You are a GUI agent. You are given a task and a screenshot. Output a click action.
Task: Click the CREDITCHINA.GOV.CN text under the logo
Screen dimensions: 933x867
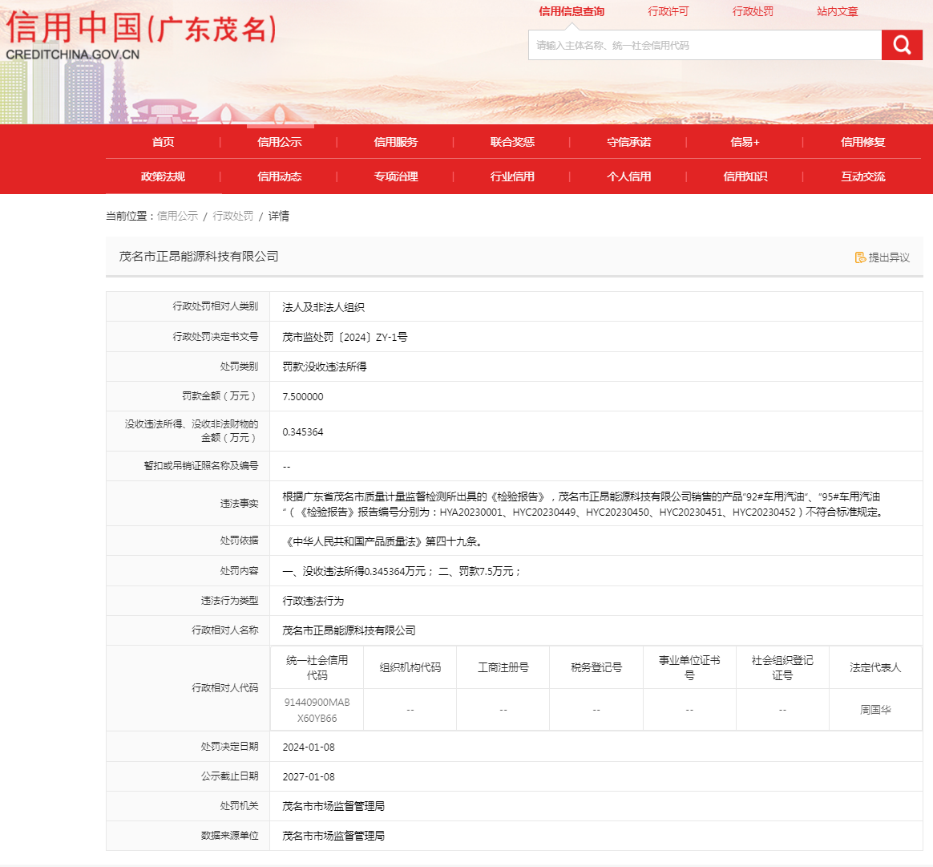tap(73, 55)
